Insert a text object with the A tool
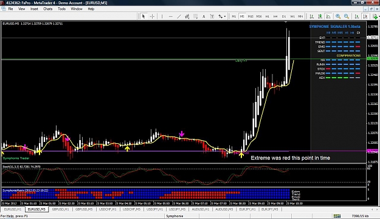The height and width of the screenshot is (219, 380). pos(204,16)
